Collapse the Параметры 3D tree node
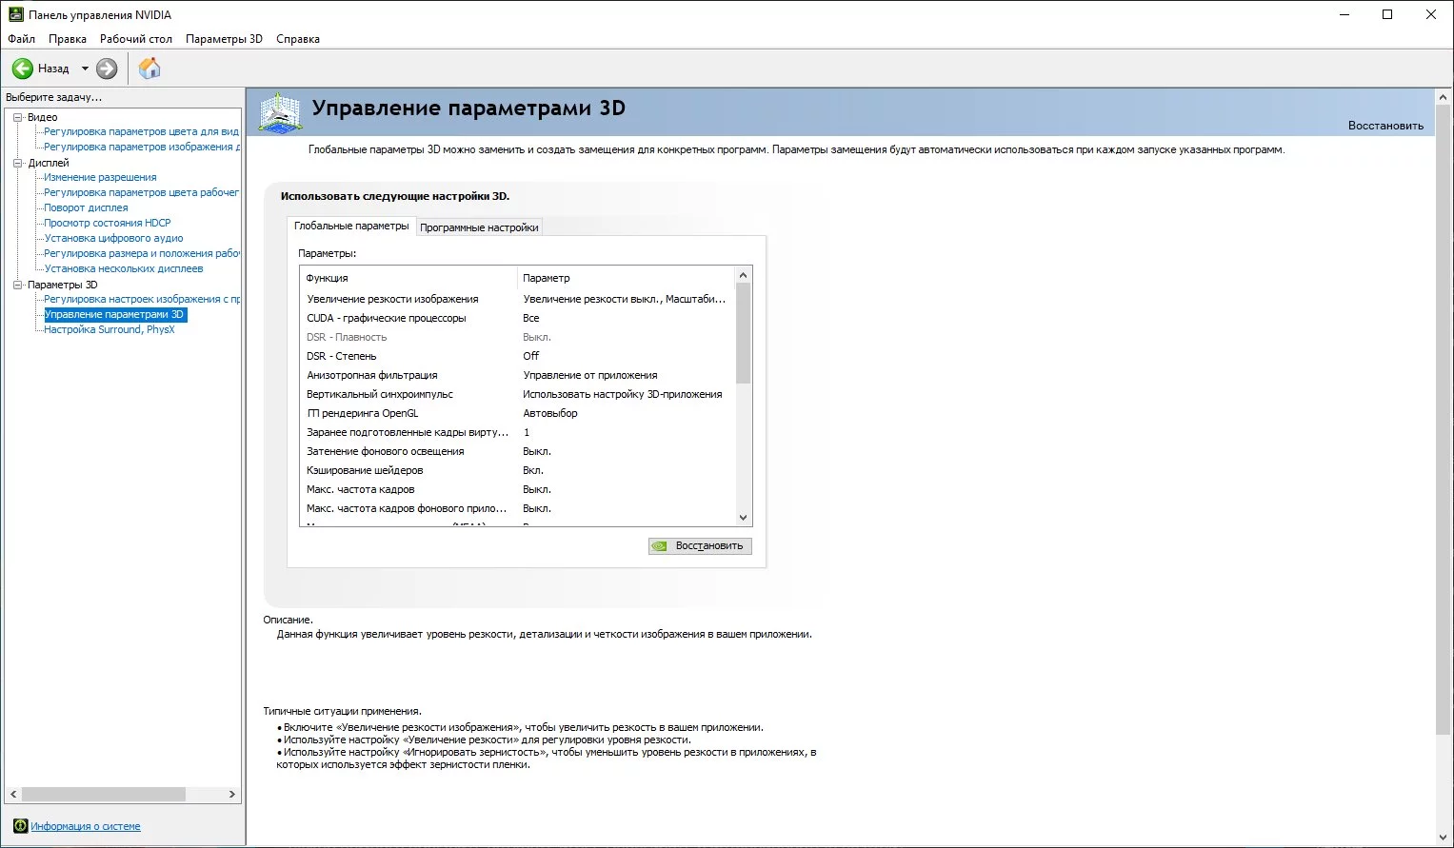This screenshot has width=1454, height=848. pos(18,285)
